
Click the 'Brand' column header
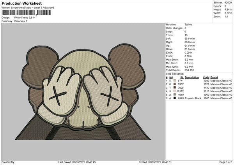pyautogui.click(x=214, y=77)
